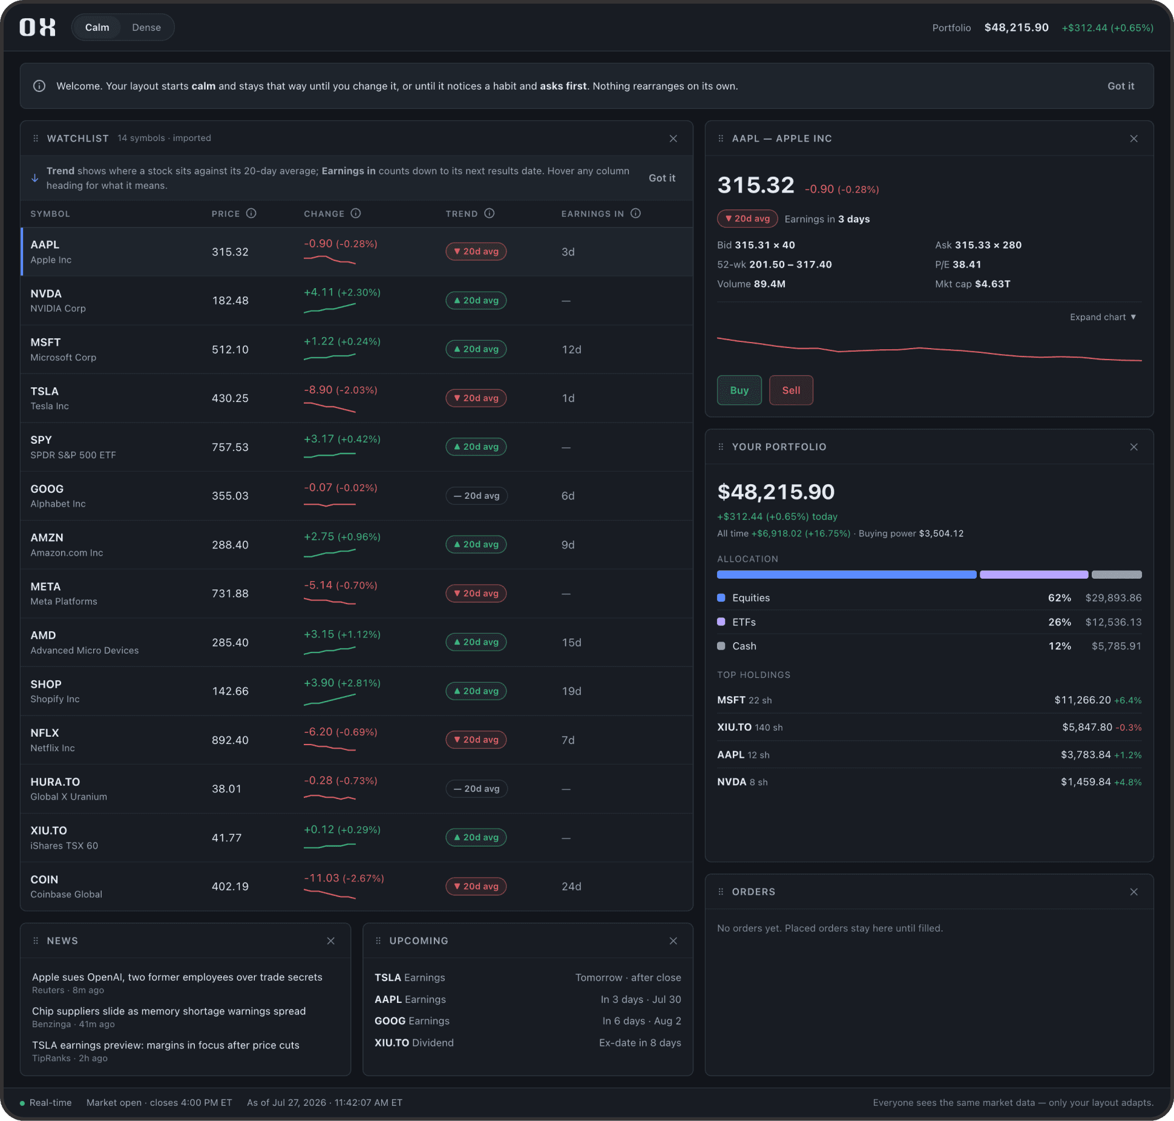Viewport: 1174px width, 1121px height.
Task: Sort by the Earnings In heading
Action: click(x=592, y=214)
